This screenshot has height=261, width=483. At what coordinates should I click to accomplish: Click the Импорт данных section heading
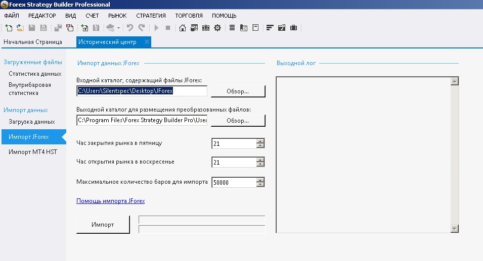click(26, 110)
